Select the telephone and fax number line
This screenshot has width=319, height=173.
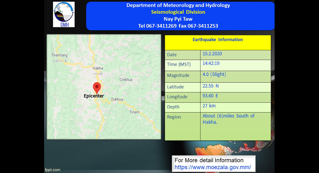178,26
